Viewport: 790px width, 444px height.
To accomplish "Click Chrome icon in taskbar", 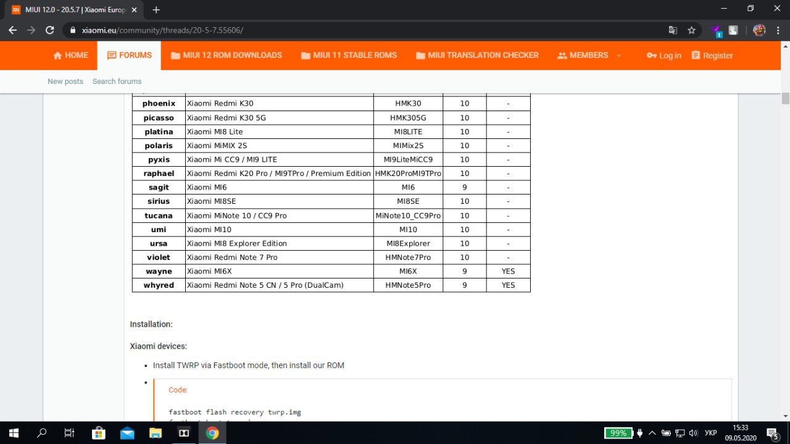I will coord(212,433).
